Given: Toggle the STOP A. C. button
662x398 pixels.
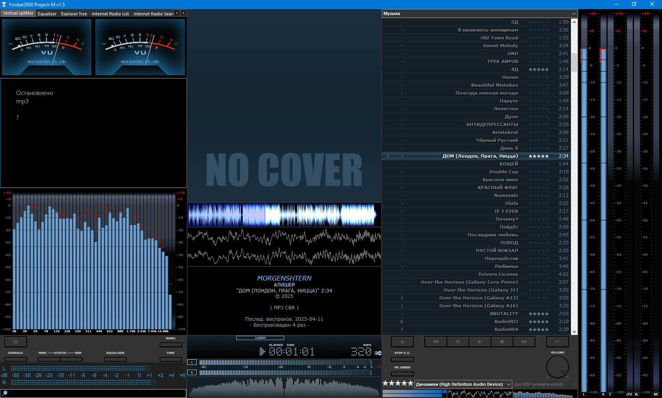Looking at the screenshot, I should tap(402, 359).
